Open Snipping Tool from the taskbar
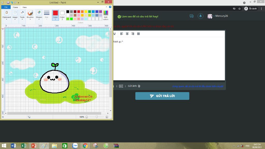The image size is (265, 149). 95,146
